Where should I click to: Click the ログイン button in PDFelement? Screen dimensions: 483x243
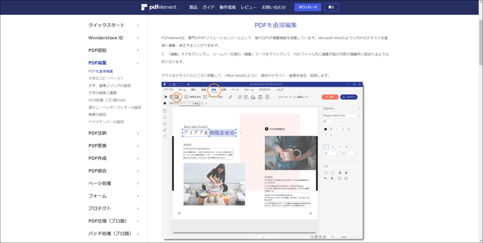click(x=349, y=97)
